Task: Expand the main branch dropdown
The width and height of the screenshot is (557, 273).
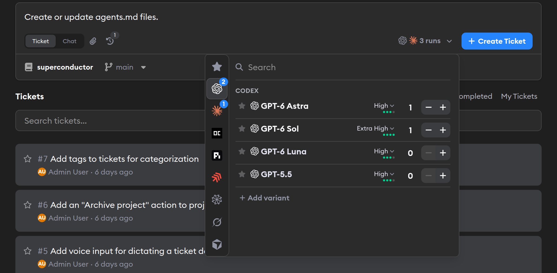Action: point(125,67)
